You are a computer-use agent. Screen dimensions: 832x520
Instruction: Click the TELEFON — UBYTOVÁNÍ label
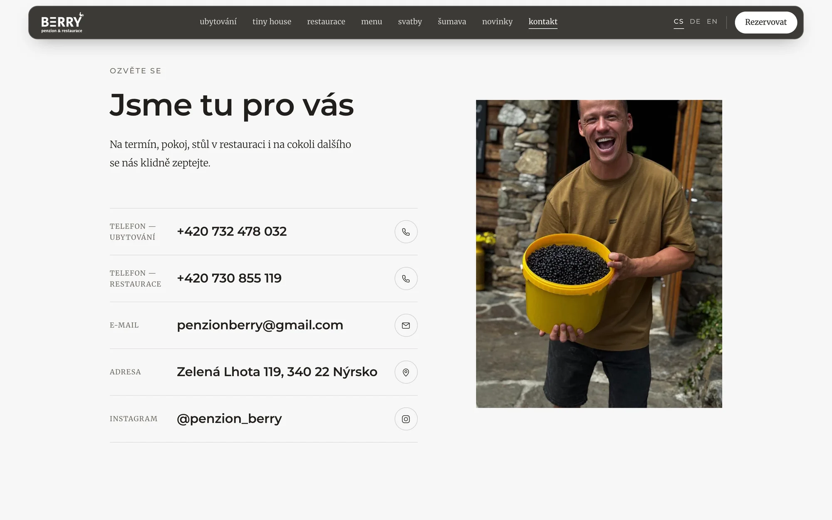(133, 232)
